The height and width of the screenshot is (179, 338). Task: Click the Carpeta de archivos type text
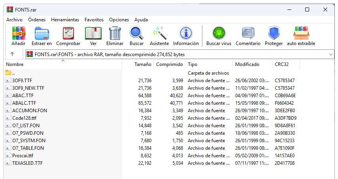(x=208, y=73)
